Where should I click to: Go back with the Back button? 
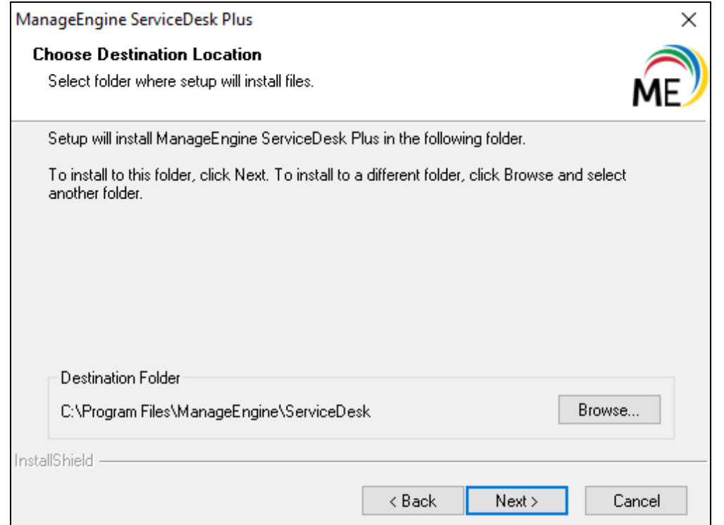[413, 501]
